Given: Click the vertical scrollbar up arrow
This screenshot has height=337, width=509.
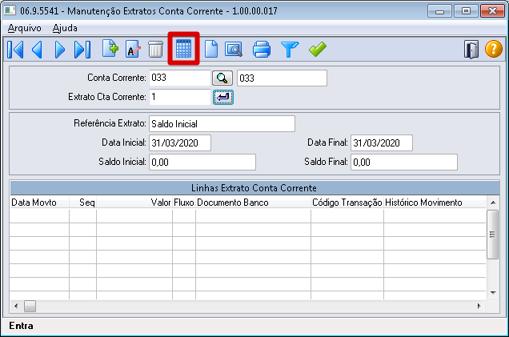Looking at the screenshot, I should point(493,203).
